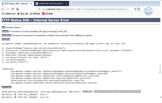Click the HTTP Status 500 error heading

tap(35, 20)
